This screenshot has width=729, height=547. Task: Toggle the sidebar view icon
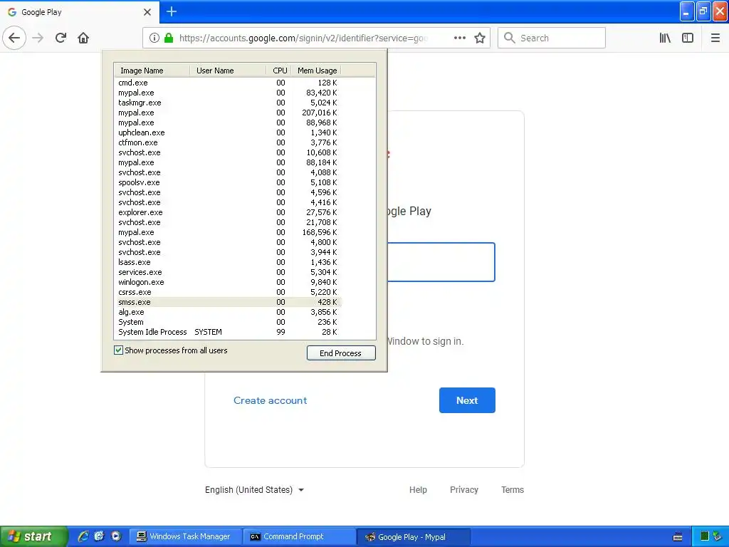[688, 38]
